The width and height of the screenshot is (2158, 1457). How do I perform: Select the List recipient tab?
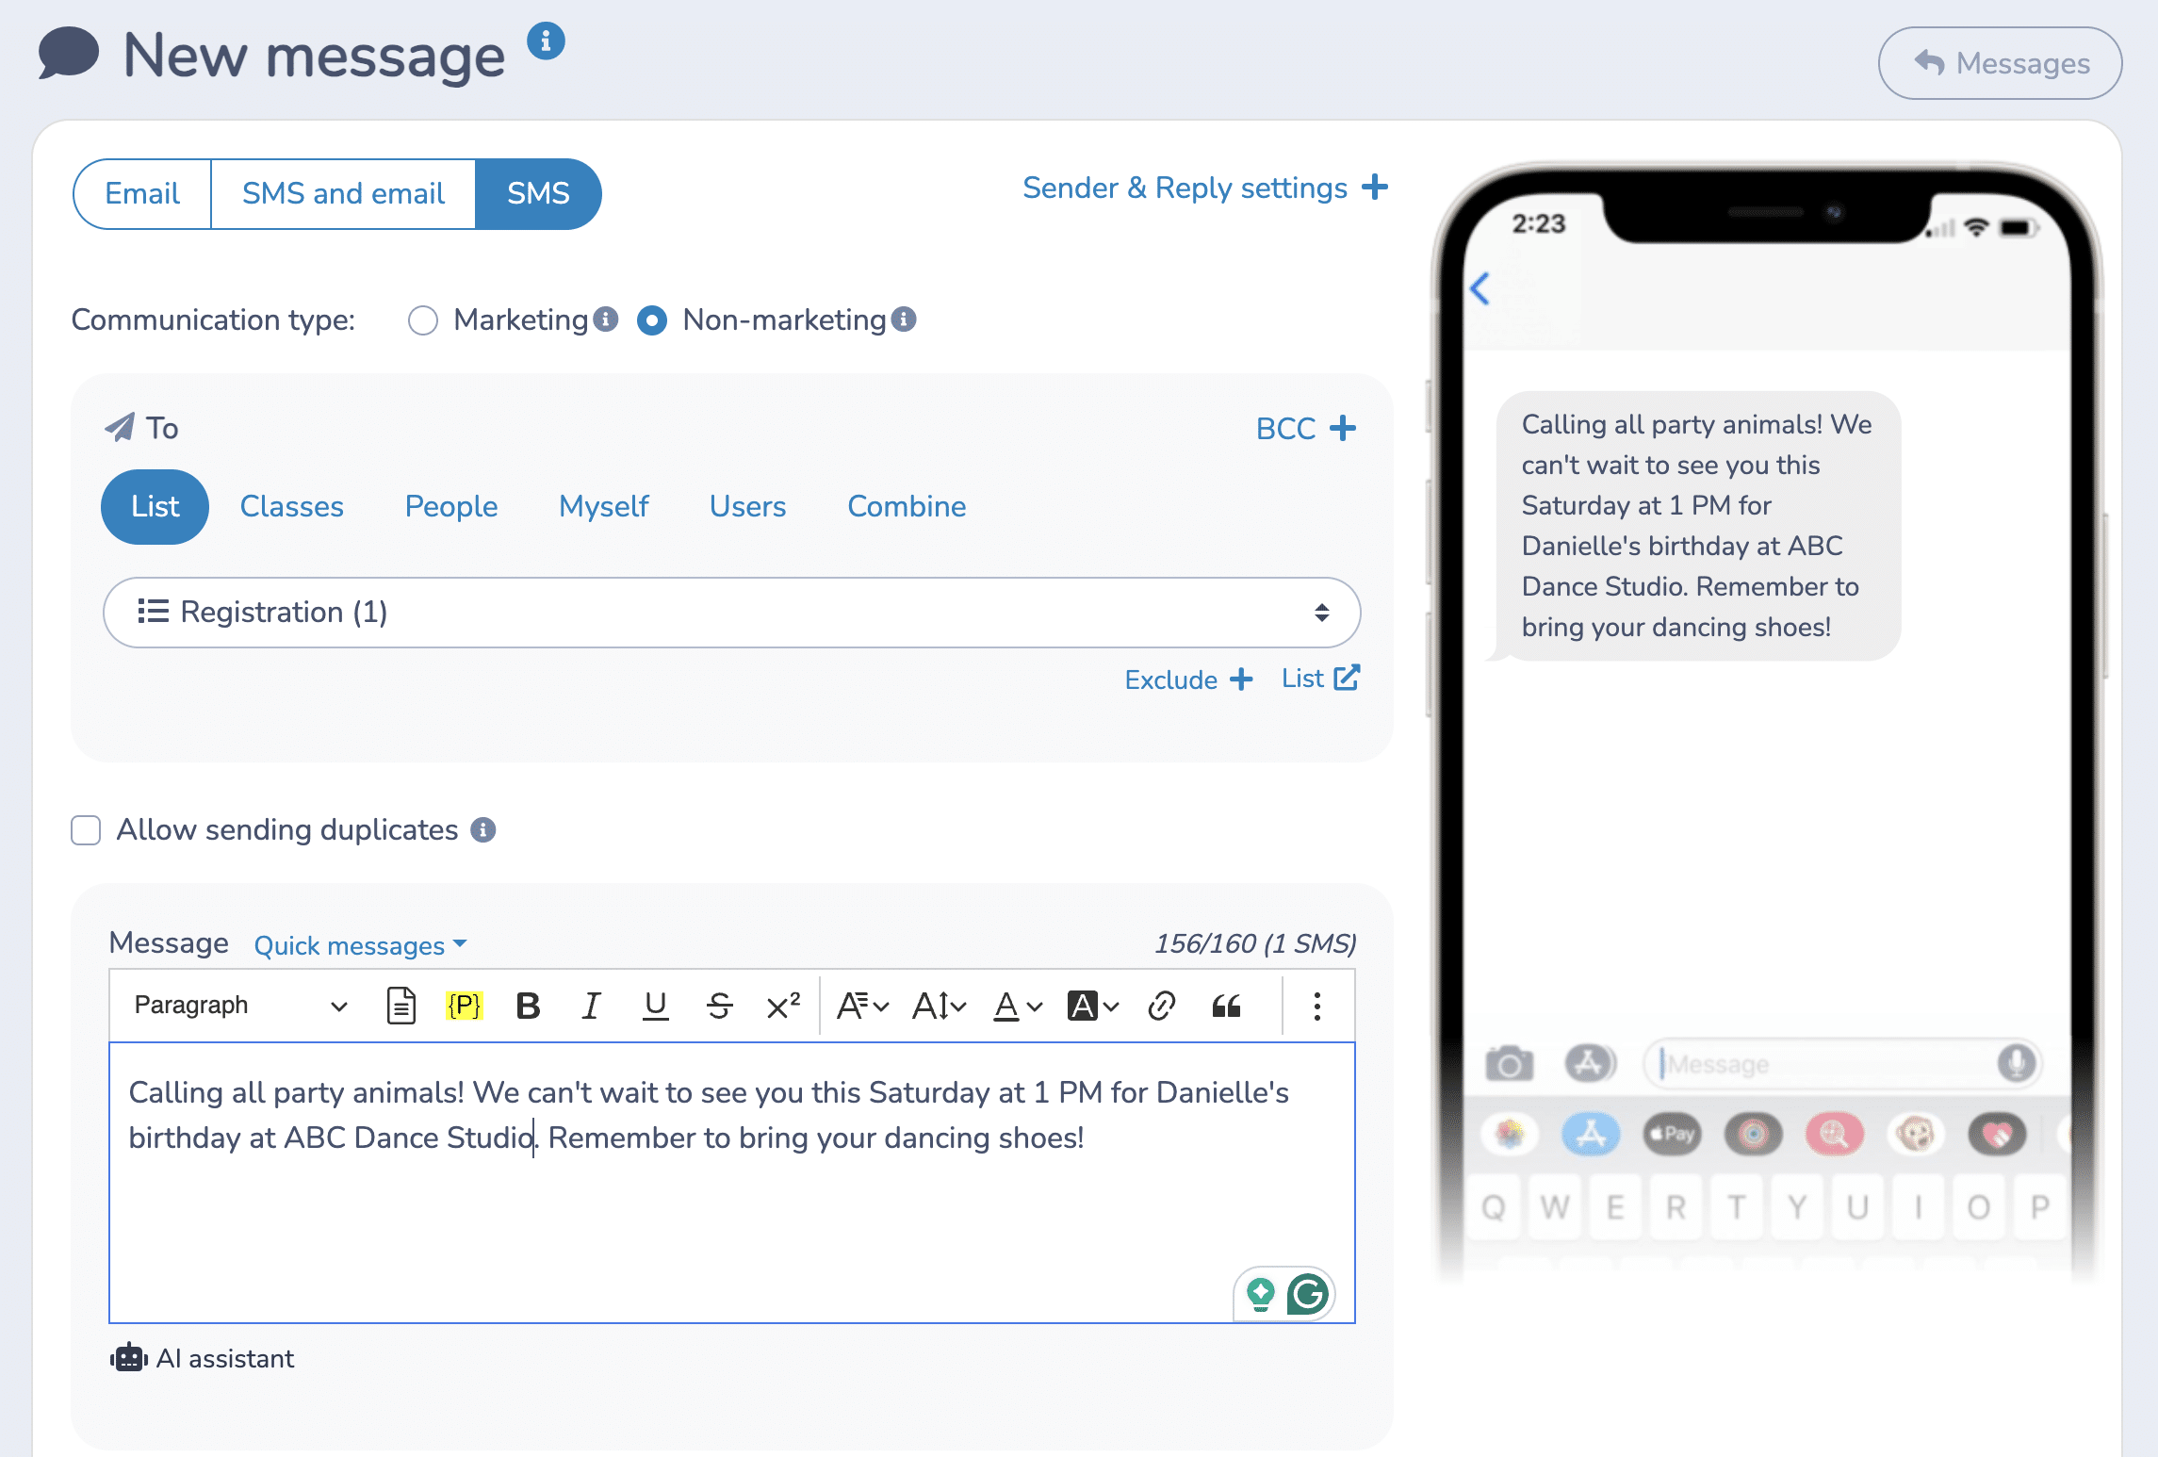pos(155,507)
